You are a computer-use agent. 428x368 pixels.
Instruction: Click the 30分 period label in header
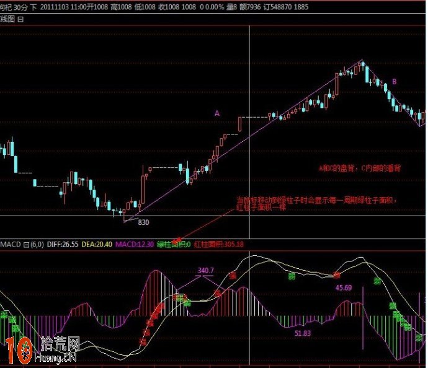[x=19, y=7]
